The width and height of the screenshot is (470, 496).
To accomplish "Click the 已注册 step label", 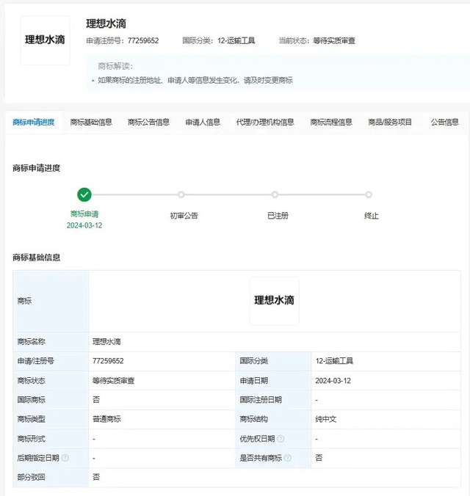I will click(278, 216).
